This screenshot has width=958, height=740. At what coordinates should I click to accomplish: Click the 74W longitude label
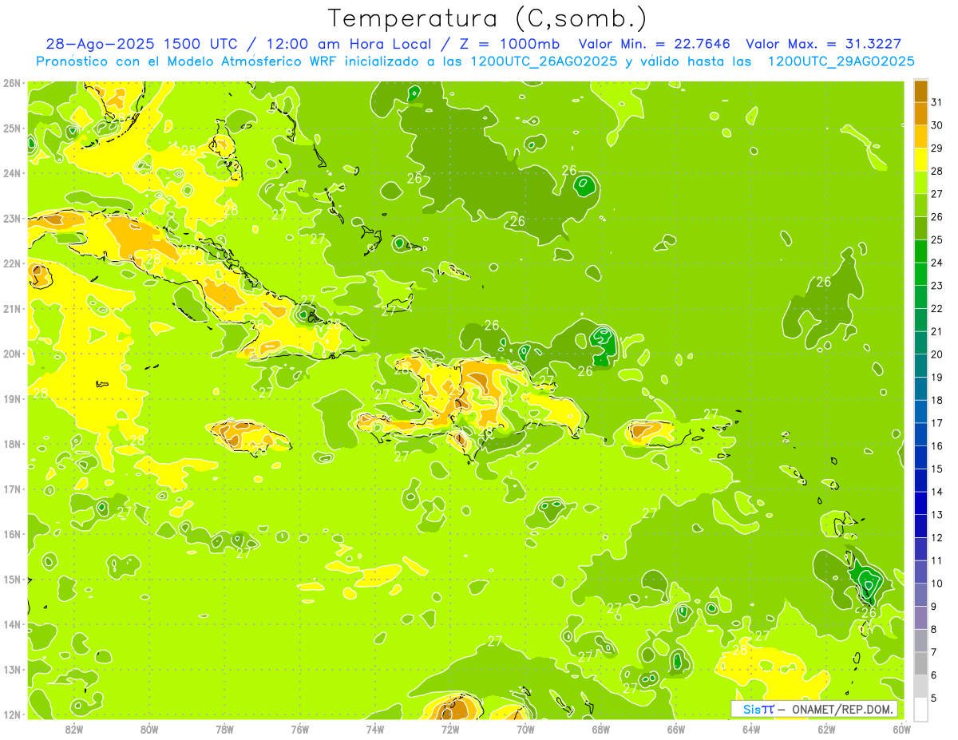coord(375,729)
